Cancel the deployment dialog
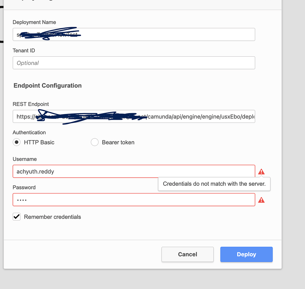This screenshot has width=305, height=289. (x=187, y=254)
